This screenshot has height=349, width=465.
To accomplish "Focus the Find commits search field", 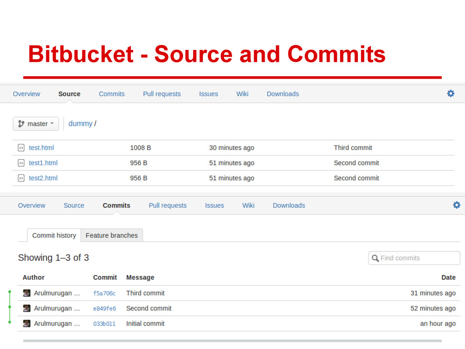I will [414, 258].
